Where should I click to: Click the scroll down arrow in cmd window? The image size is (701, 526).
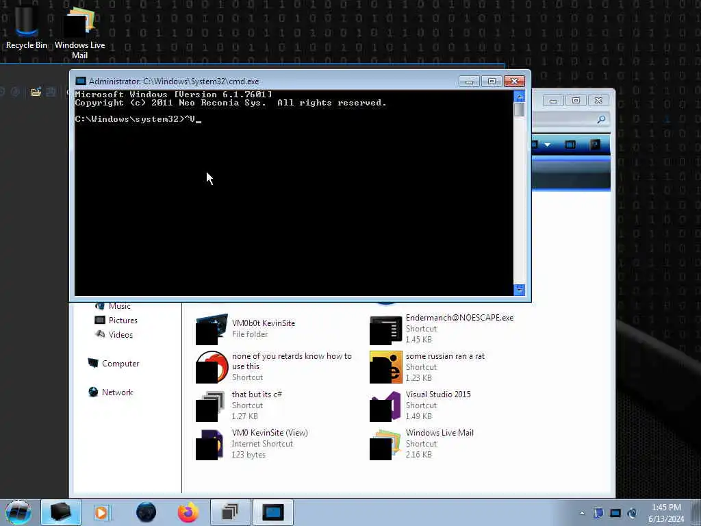[519, 290]
